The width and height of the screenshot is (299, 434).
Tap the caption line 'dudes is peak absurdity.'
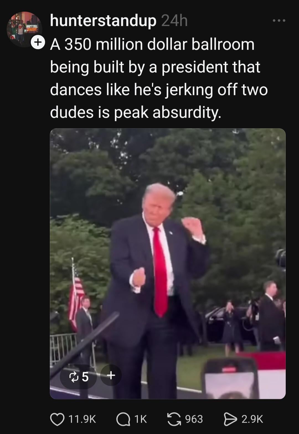(136, 113)
